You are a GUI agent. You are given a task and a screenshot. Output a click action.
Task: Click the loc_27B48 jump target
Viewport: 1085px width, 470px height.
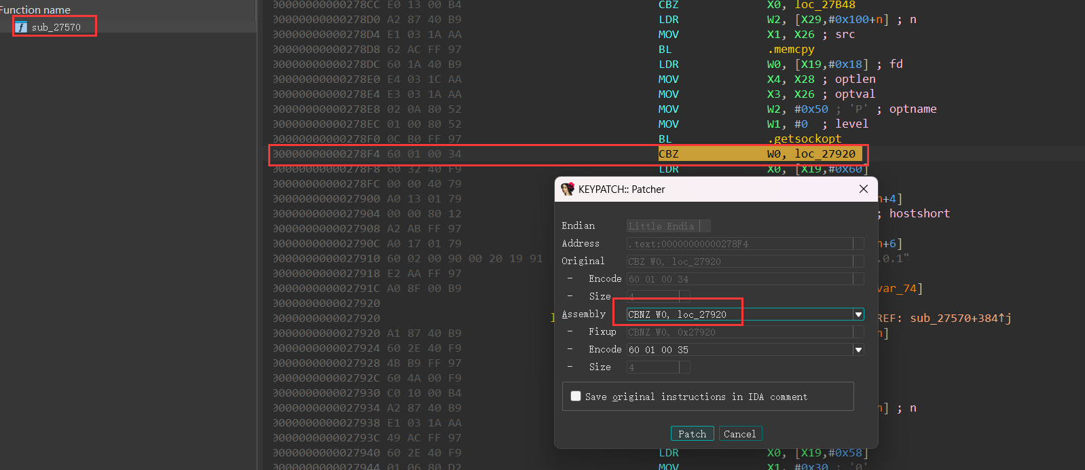click(824, 5)
